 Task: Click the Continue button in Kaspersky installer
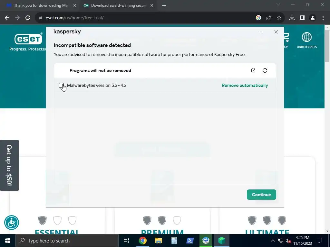coord(261,195)
